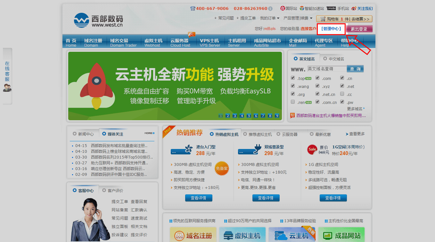Toggle the .com domain checkbox
Screen dimensions: 435x242
[x=317, y=78]
